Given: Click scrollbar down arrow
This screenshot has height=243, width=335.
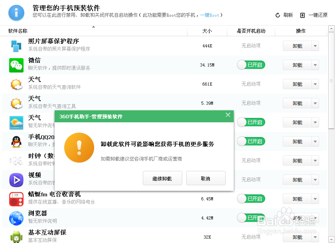Looking at the screenshot, I should 331,239.
